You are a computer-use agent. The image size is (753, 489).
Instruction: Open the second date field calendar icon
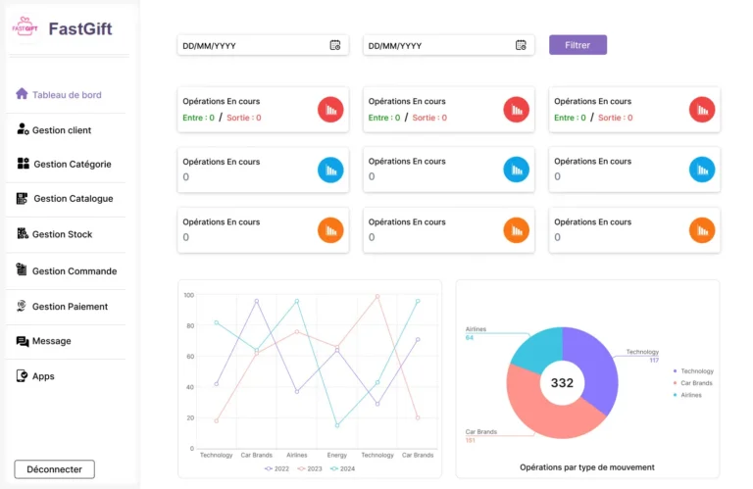521,45
